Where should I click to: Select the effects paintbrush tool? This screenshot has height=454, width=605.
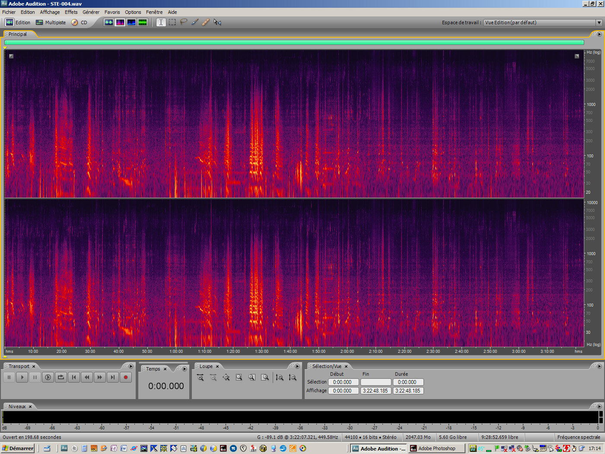(x=194, y=22)
